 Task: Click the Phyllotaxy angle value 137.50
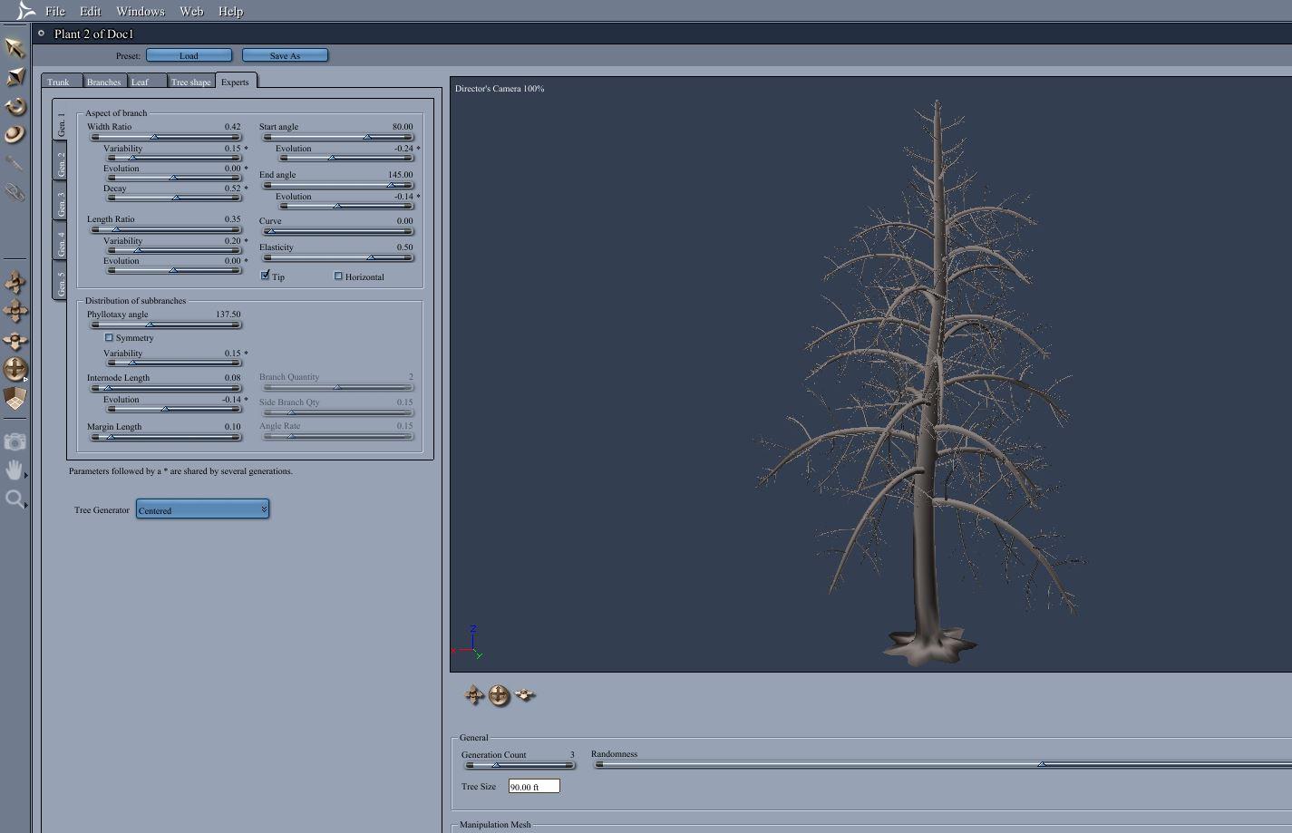(x=228, y=315)
